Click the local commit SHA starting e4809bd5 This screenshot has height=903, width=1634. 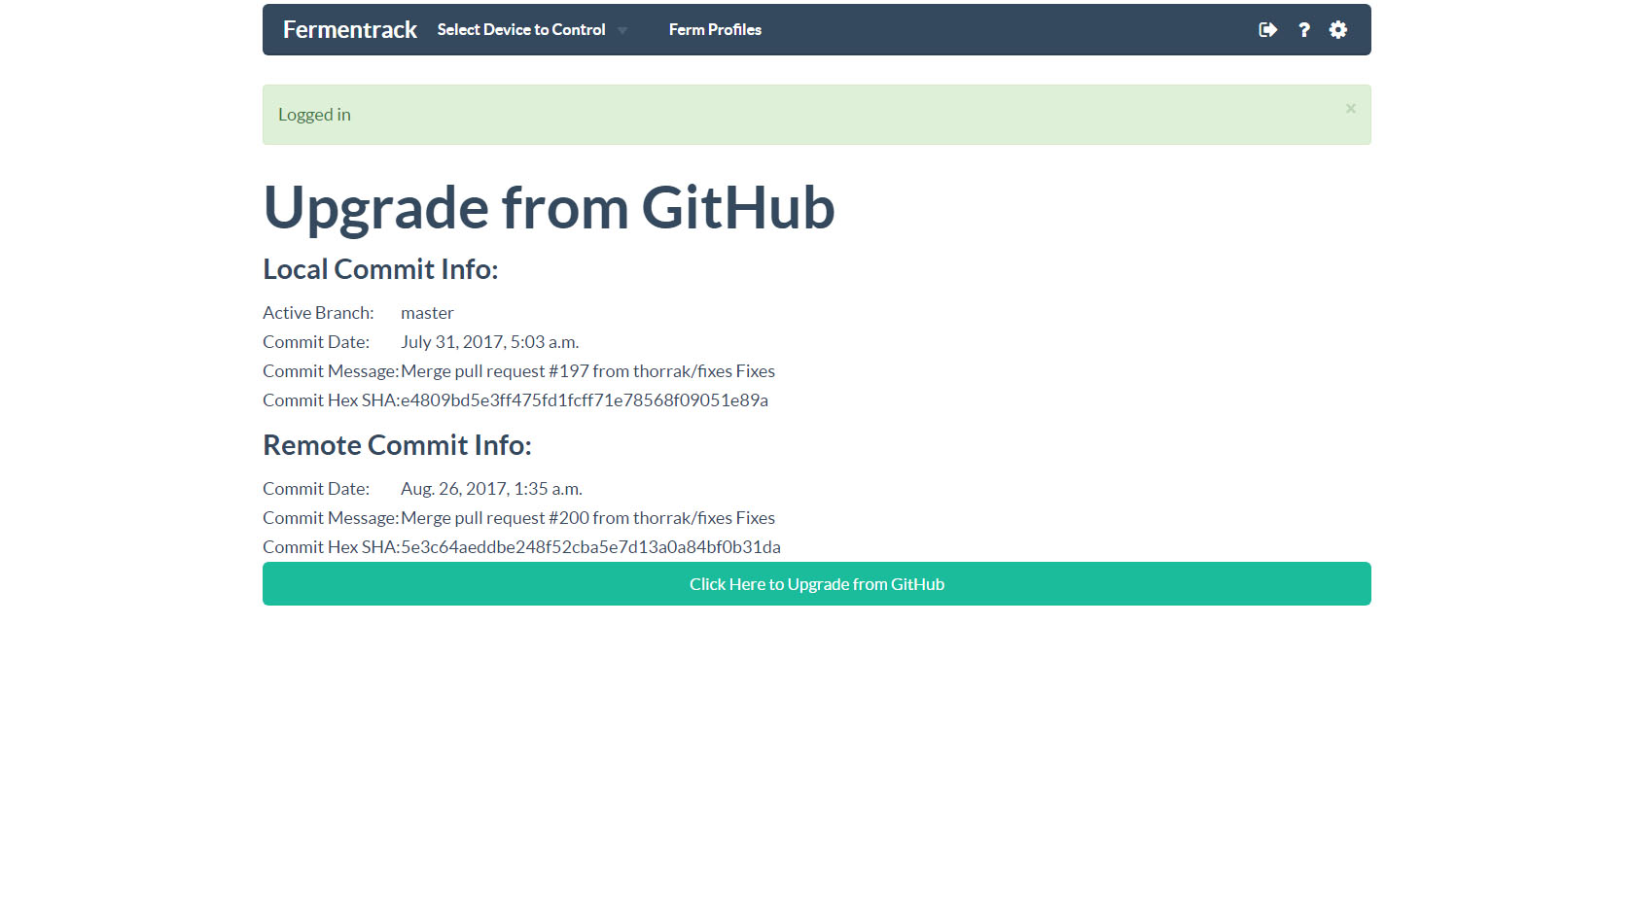pyautogui.click(x=585, y=400)
